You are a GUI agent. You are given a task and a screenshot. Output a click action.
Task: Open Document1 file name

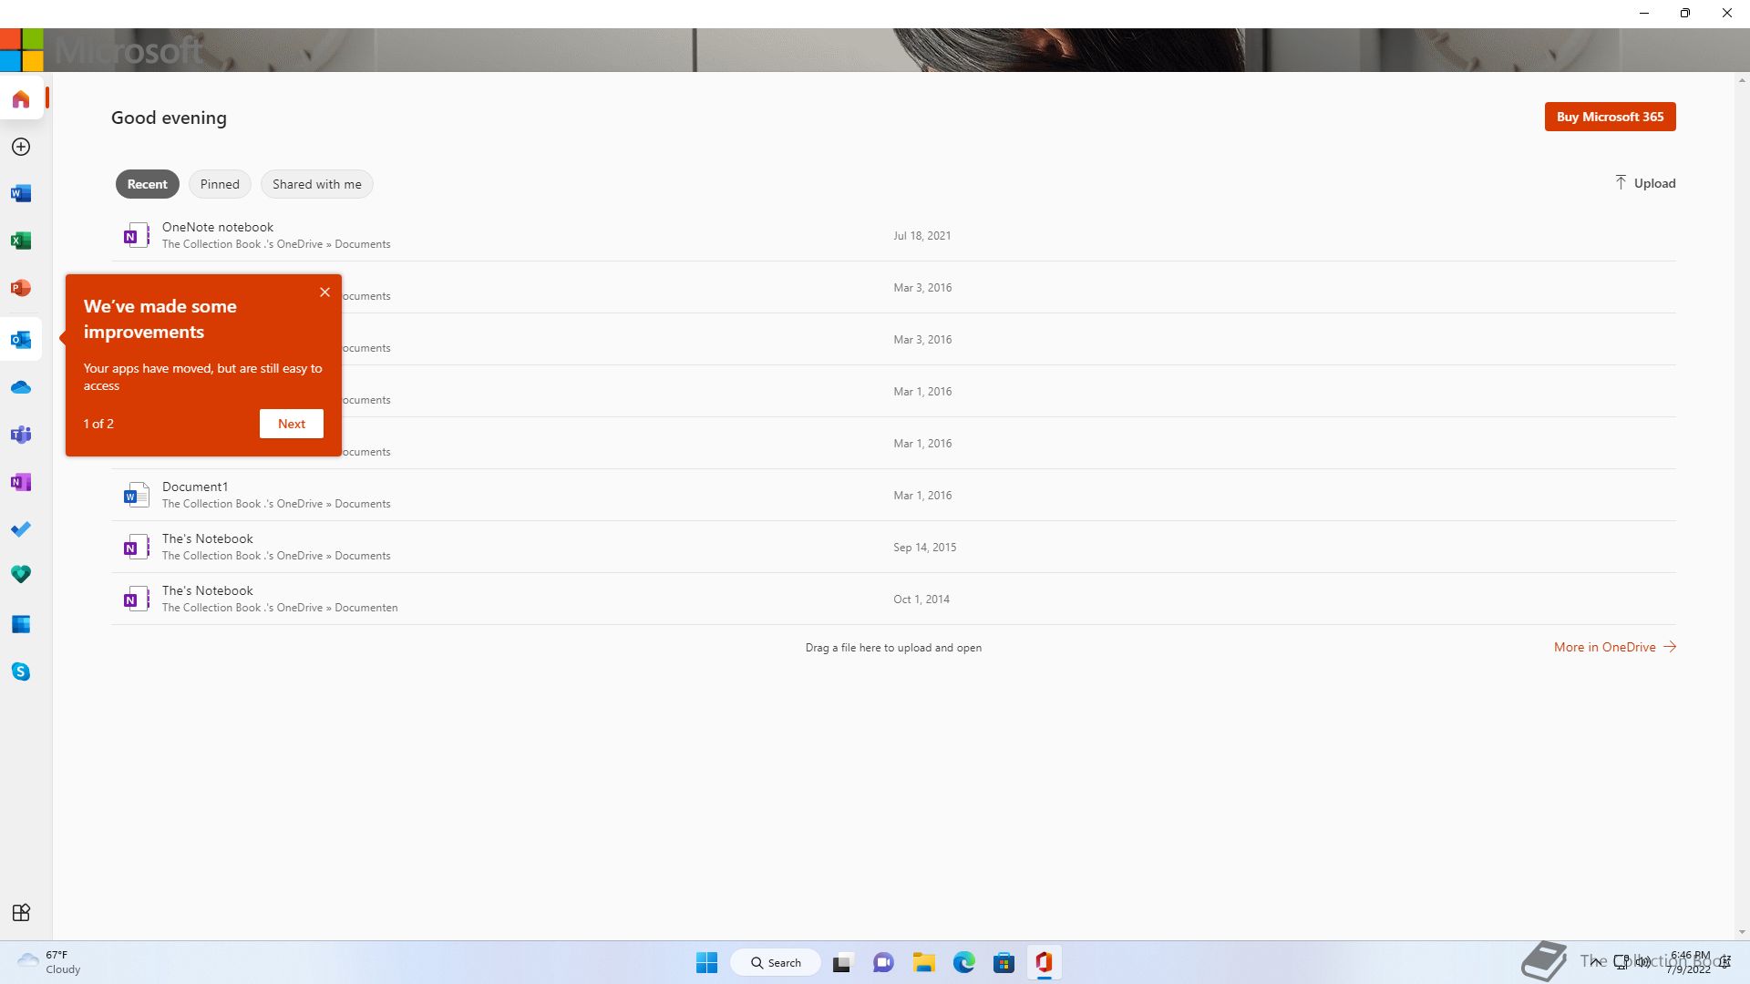195,487
